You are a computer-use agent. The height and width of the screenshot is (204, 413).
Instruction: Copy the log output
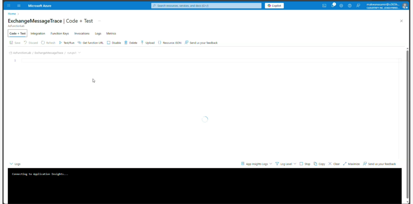point(319,164)
